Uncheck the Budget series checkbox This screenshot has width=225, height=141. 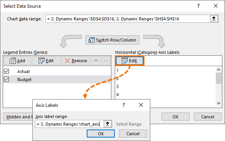point(7,79)
